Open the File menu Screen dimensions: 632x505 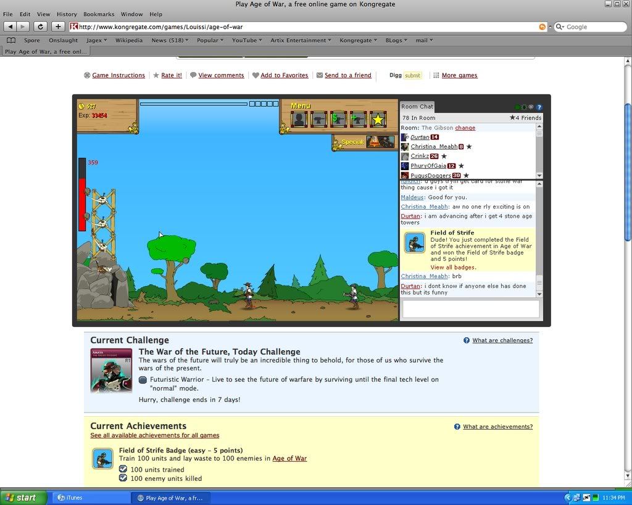pyautogui.click(x=7, y=14)
